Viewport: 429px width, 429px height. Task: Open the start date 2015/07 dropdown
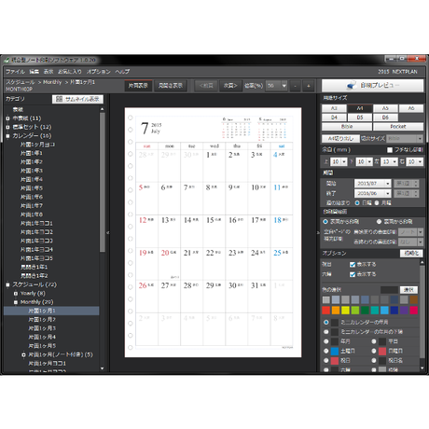pos(388,184)
